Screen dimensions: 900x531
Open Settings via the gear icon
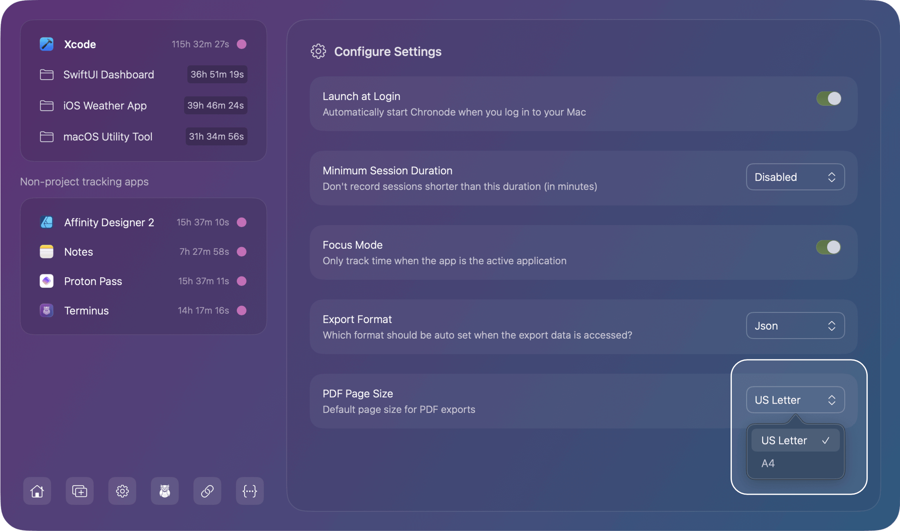point(122,491)
